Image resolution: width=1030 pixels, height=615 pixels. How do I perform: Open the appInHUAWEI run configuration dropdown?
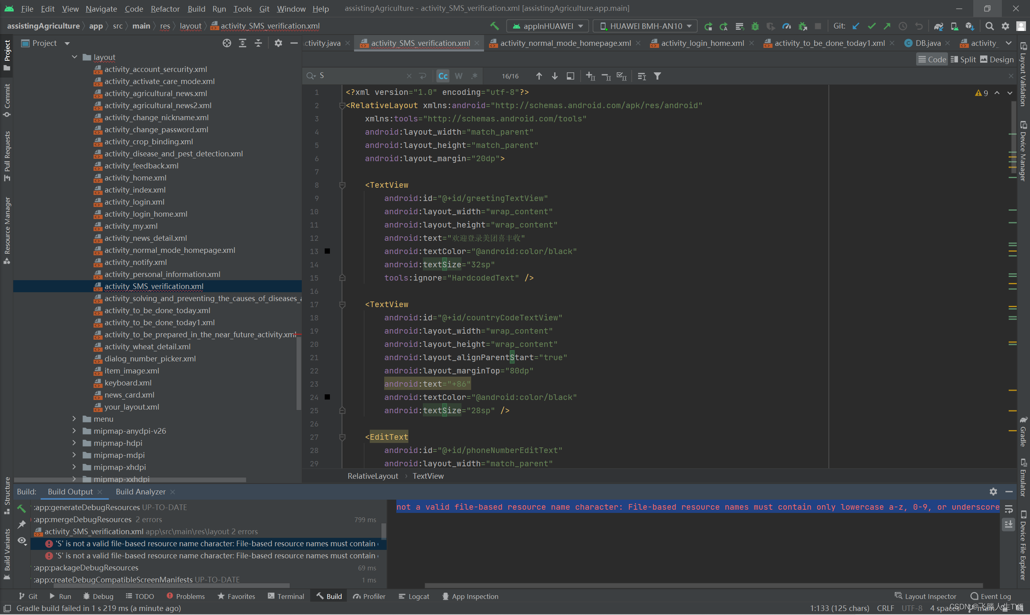point(548,26)
